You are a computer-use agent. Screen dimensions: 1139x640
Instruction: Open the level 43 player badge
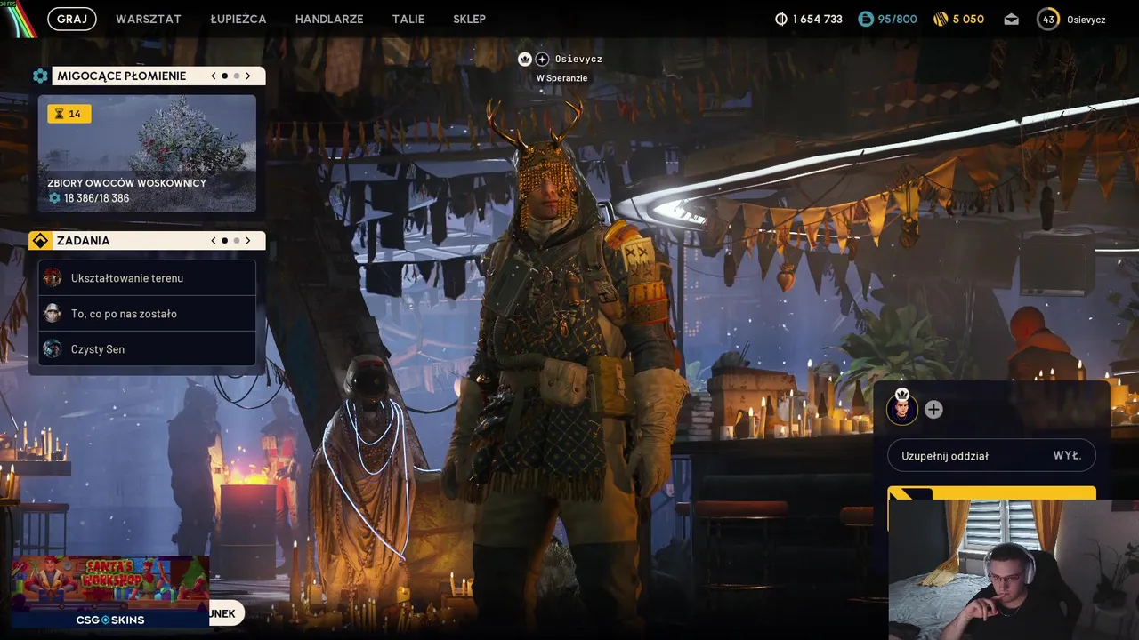(1048, 19)
